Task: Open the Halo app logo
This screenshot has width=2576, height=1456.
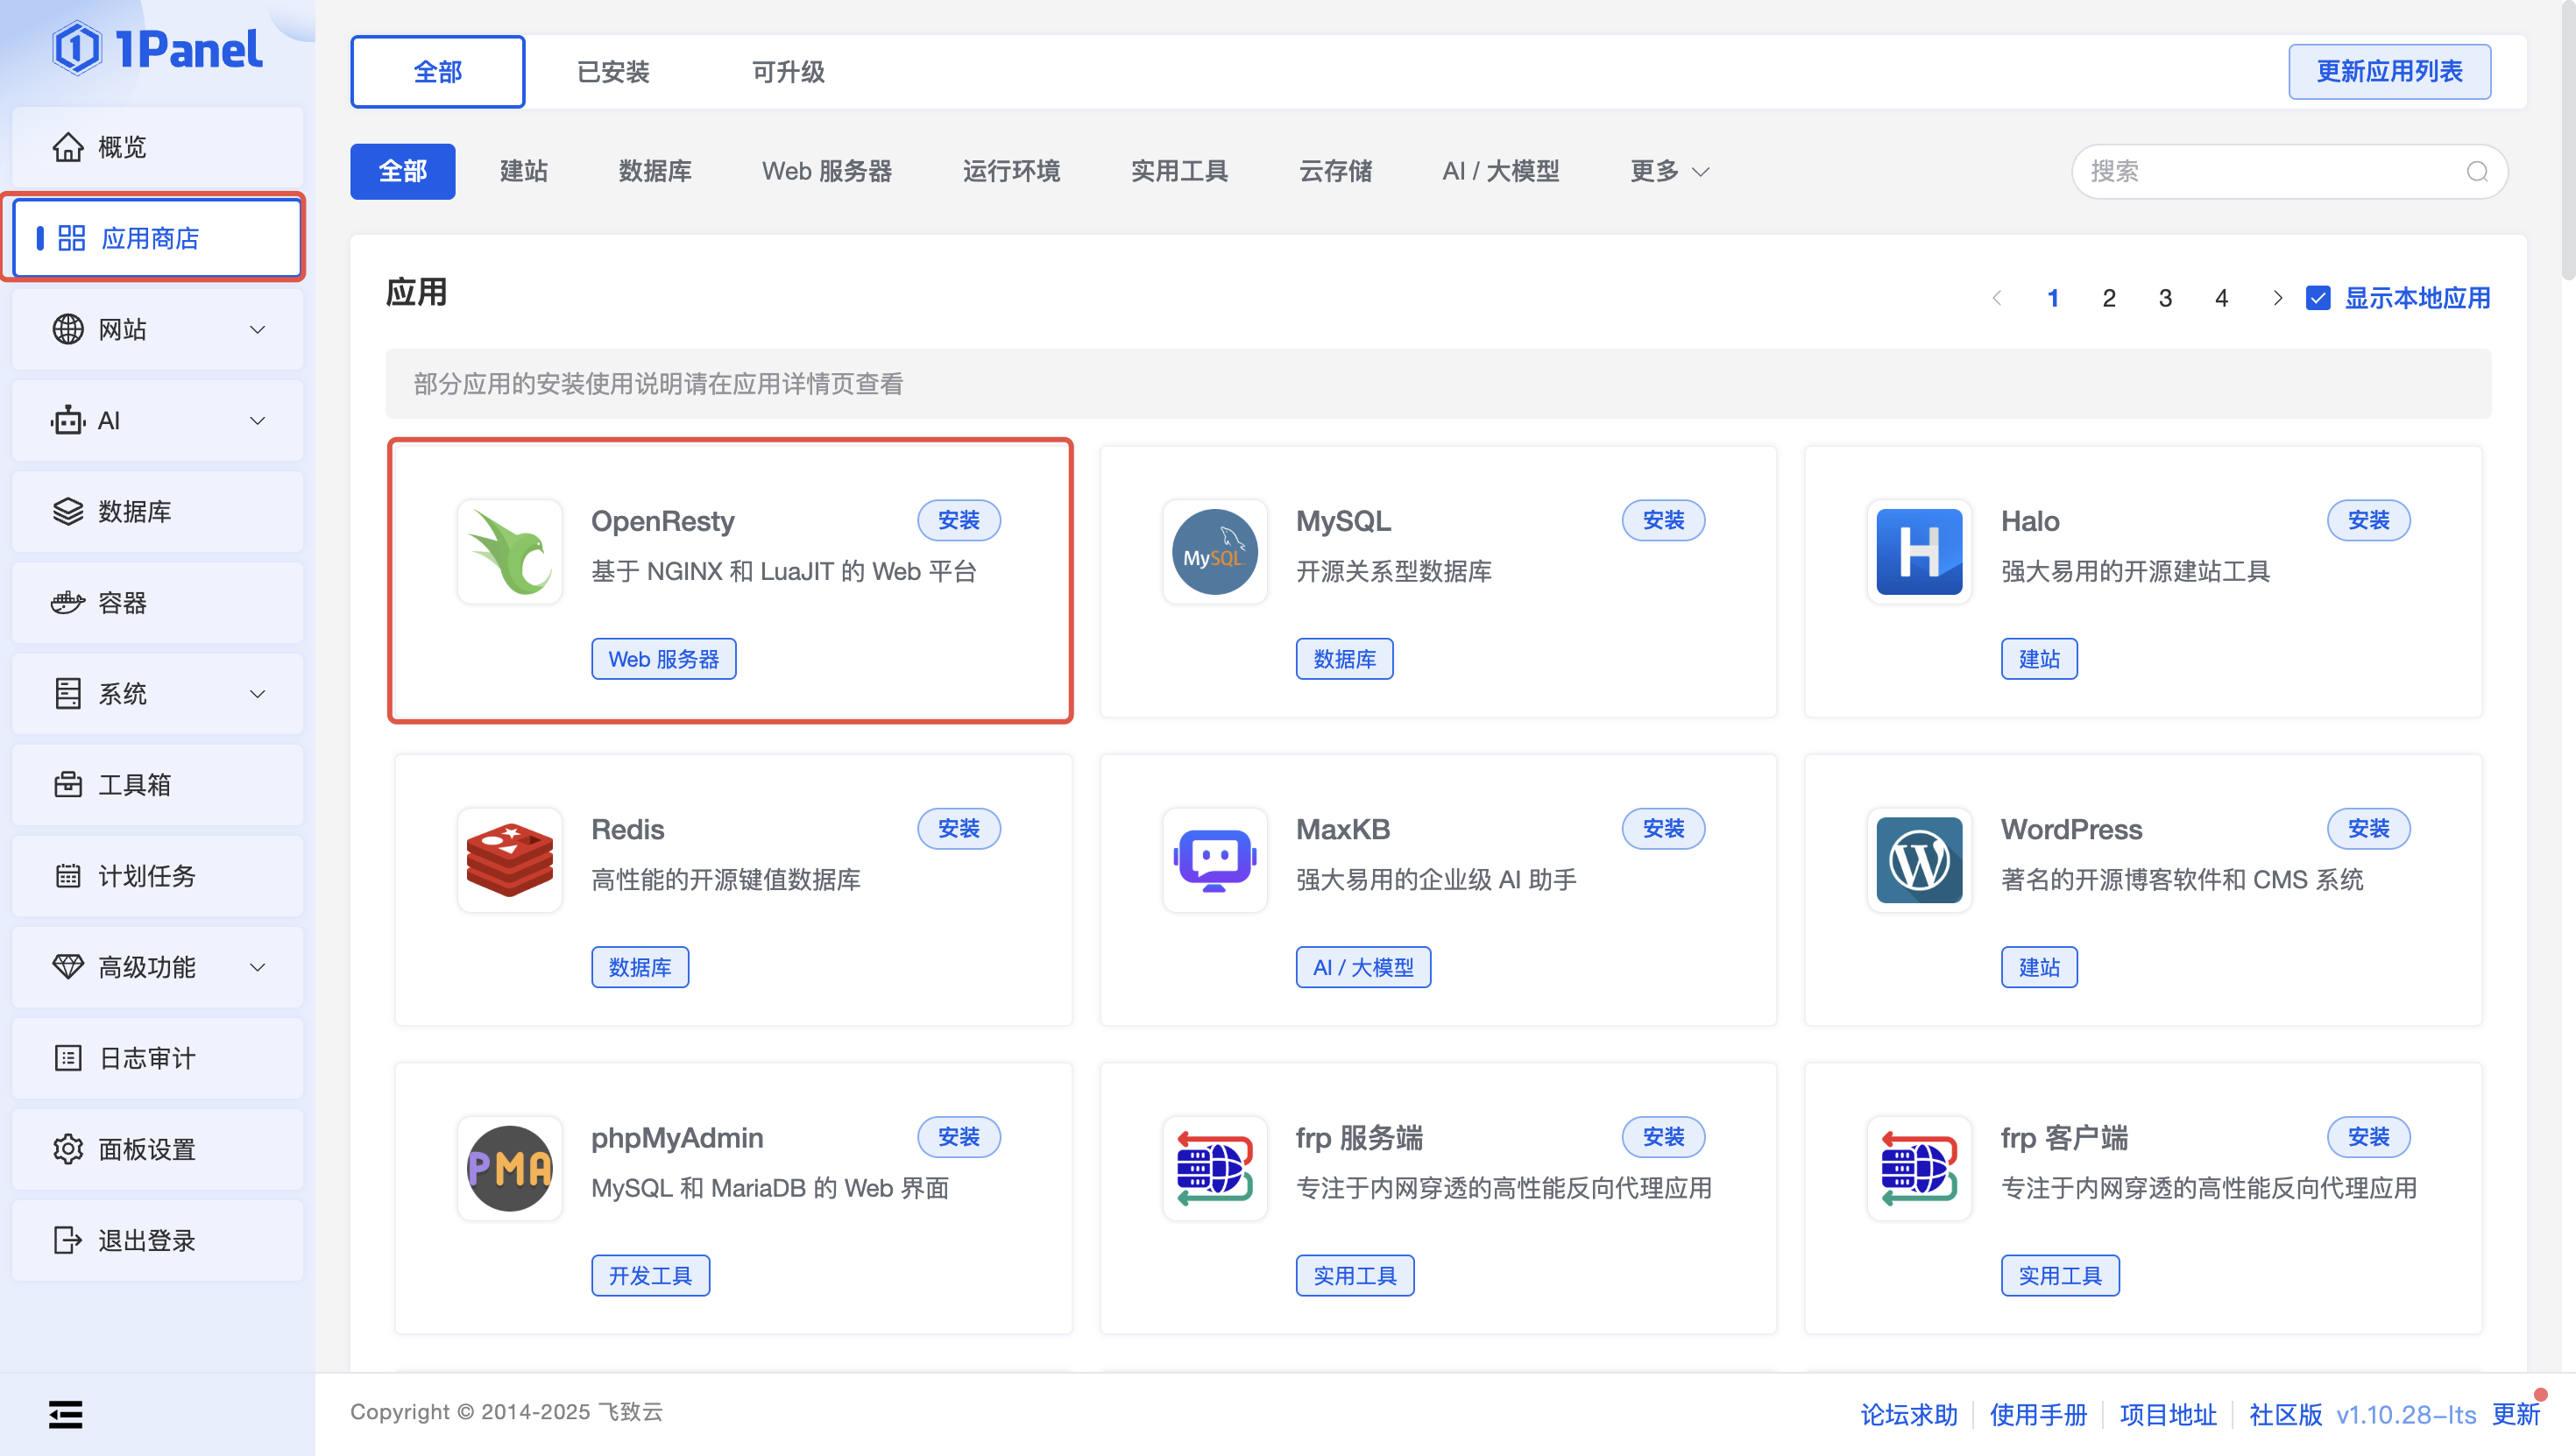Action: (x=1919, y=551)
